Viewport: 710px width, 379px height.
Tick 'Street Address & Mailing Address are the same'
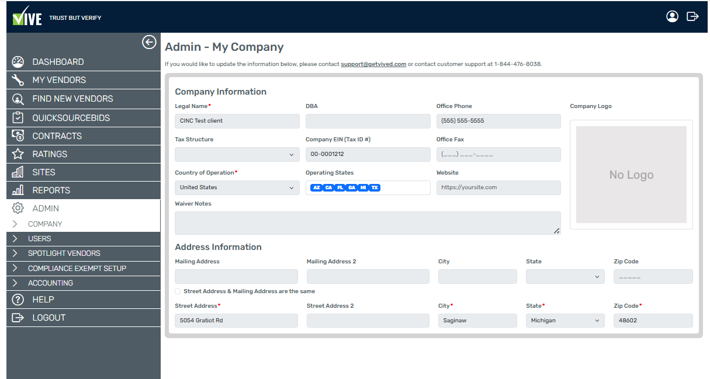pyautogui.click(x=178, y=291)
